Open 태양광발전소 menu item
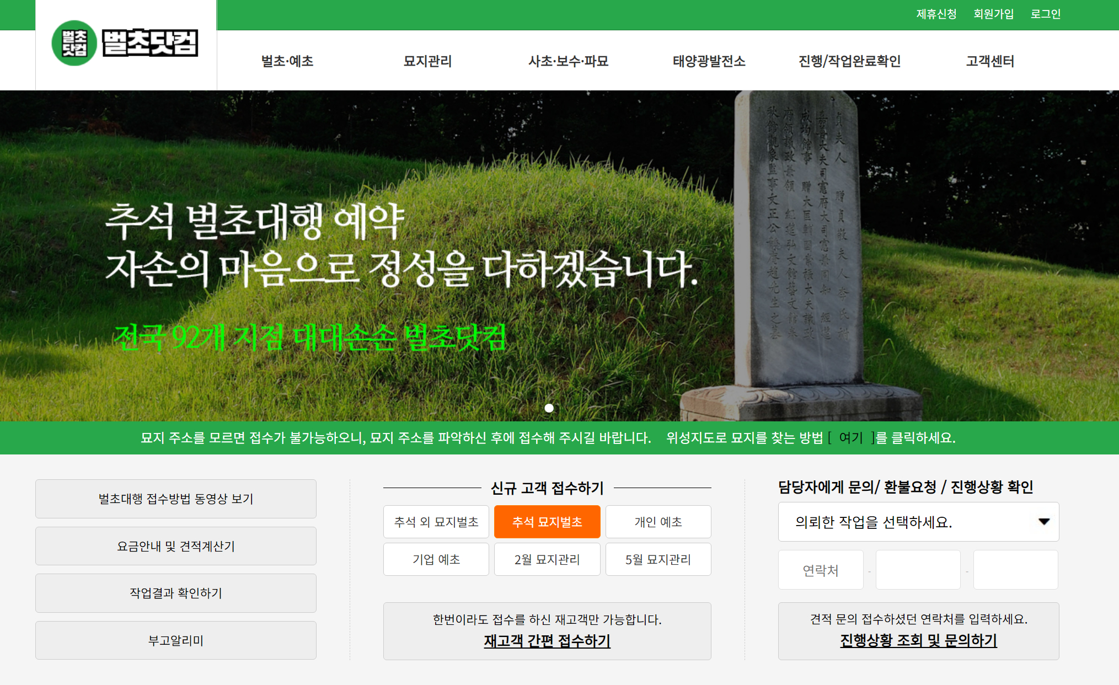Screen dimensions: 1119x685 click(x=709, y=61)
